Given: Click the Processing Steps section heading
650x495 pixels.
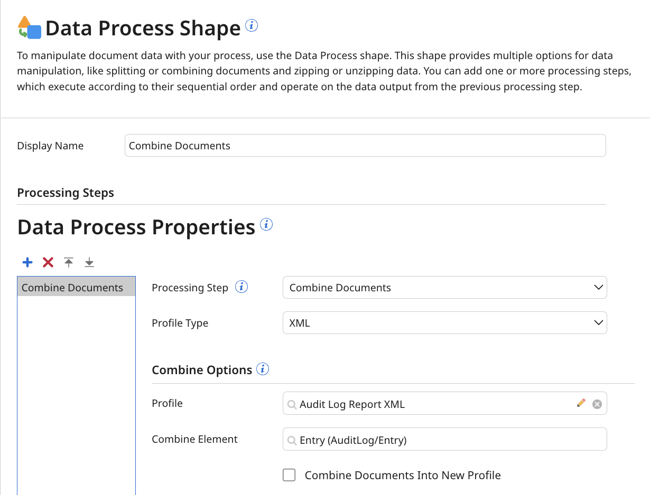Looking at the screenshot, I should [66, 193].
